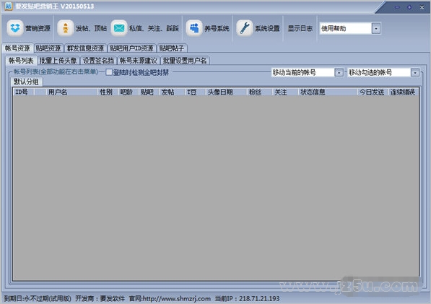431x304 pixels.
Task: Show the log via 显示日志
Action: tap(300, 28)
